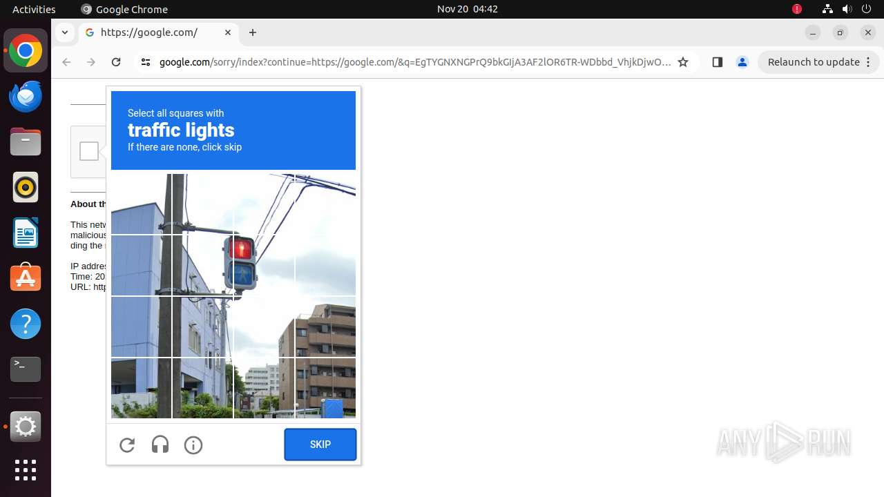Select the google.com tab
884x497 pixels.
(159, 32)
